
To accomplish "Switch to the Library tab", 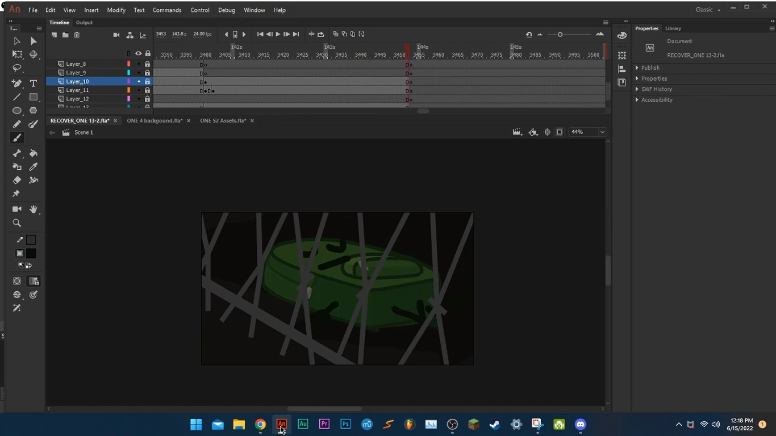I will pyautogui.click(x=673, y=28).
